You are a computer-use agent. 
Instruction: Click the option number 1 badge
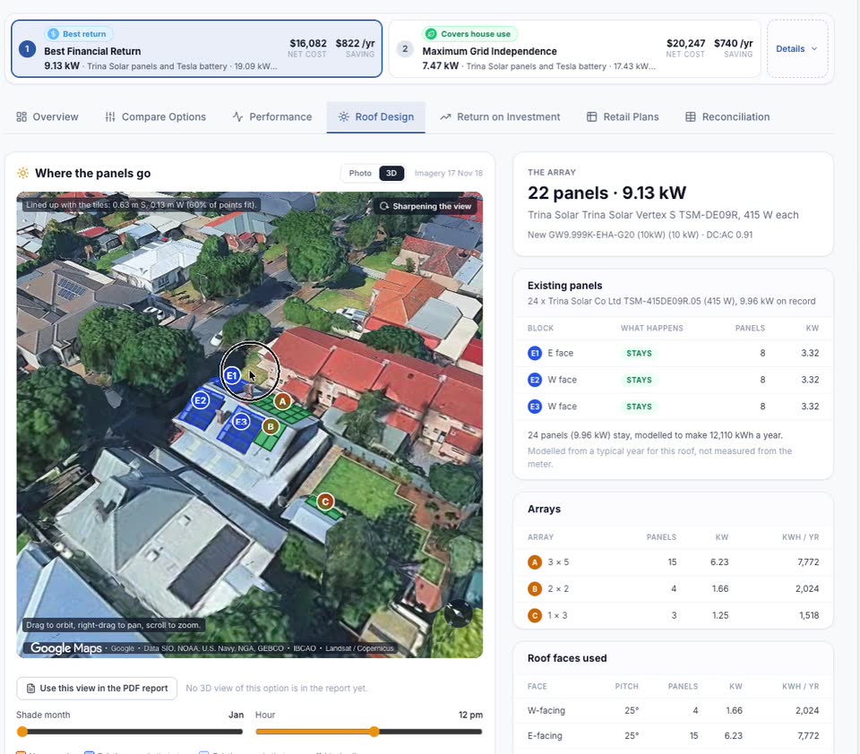point(28,49)
